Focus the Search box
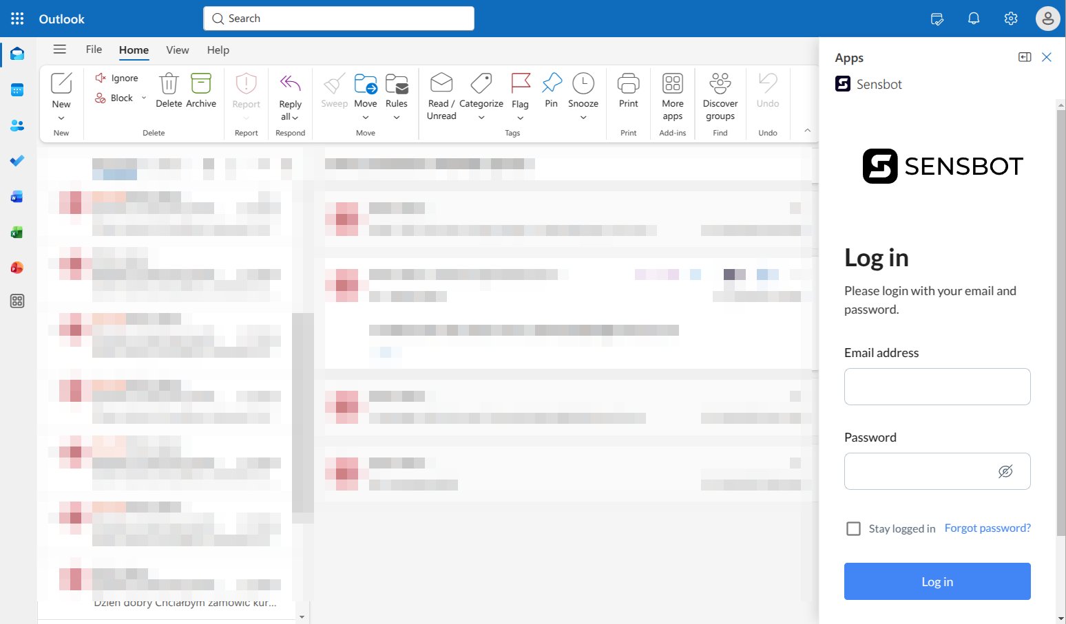Viewport: 1066px width, 624px height. (339, 19)
